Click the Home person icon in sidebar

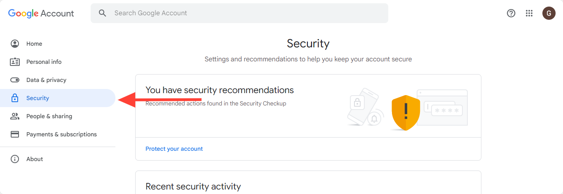(15, 44)
